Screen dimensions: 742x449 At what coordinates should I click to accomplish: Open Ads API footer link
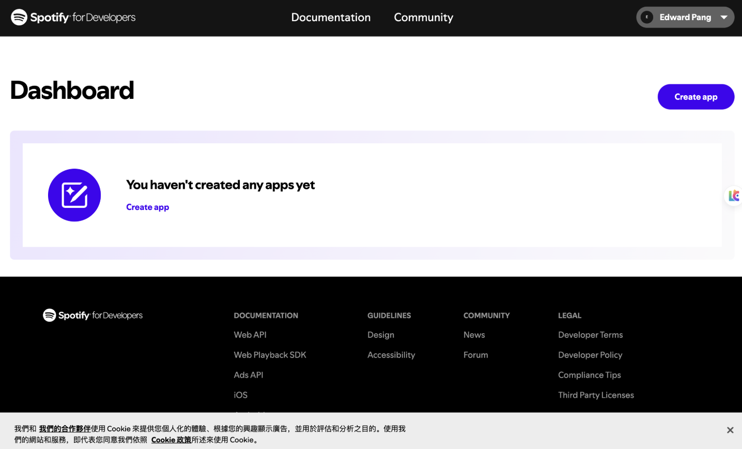coord(249,375)
